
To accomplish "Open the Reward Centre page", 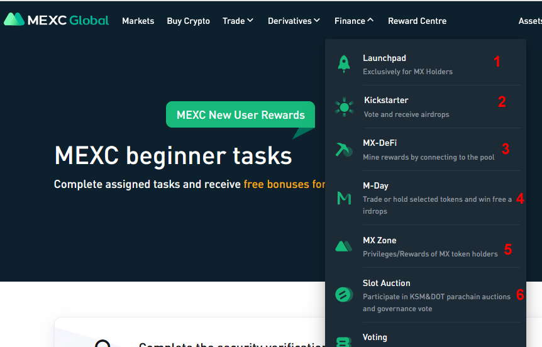I will (417, 21).
